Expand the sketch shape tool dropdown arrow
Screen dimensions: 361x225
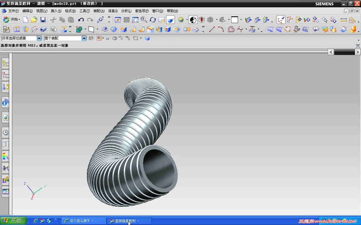(x=85, y=29)
